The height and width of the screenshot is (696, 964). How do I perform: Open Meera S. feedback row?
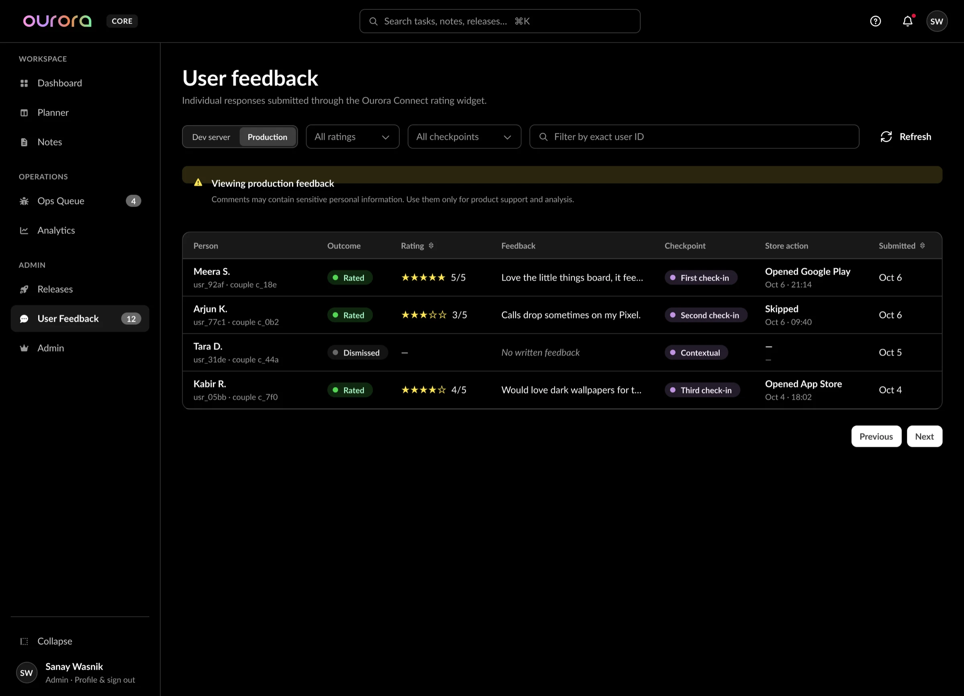[x=562, y=278]
